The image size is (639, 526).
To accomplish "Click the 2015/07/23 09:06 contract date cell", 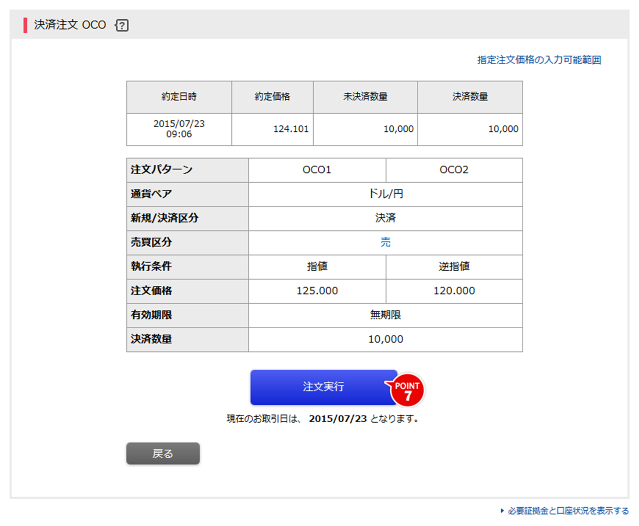I will click(179, 129).
